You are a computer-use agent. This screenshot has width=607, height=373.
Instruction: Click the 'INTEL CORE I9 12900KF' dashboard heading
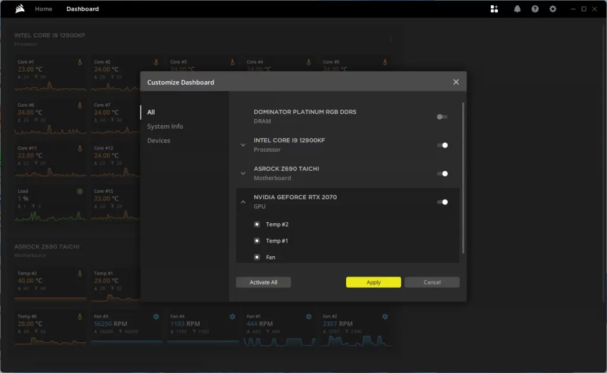click(x=50, y=35)
